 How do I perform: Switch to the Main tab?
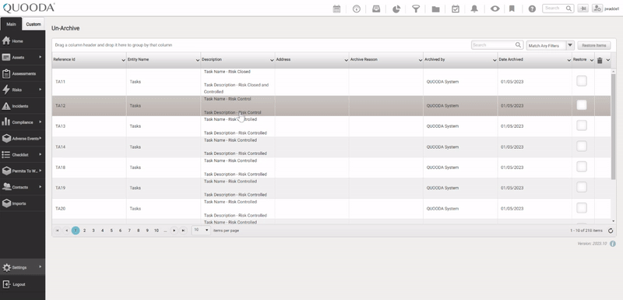coord(11,24)
